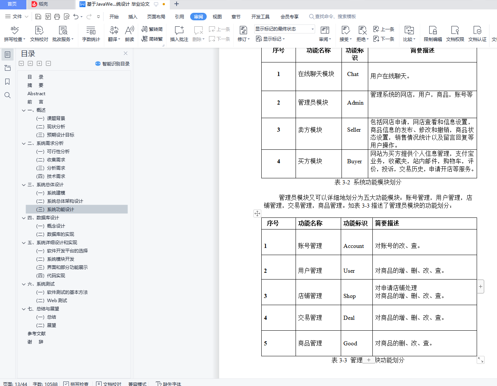Collapse the 六、系统测试 section

tap(24, 284)
